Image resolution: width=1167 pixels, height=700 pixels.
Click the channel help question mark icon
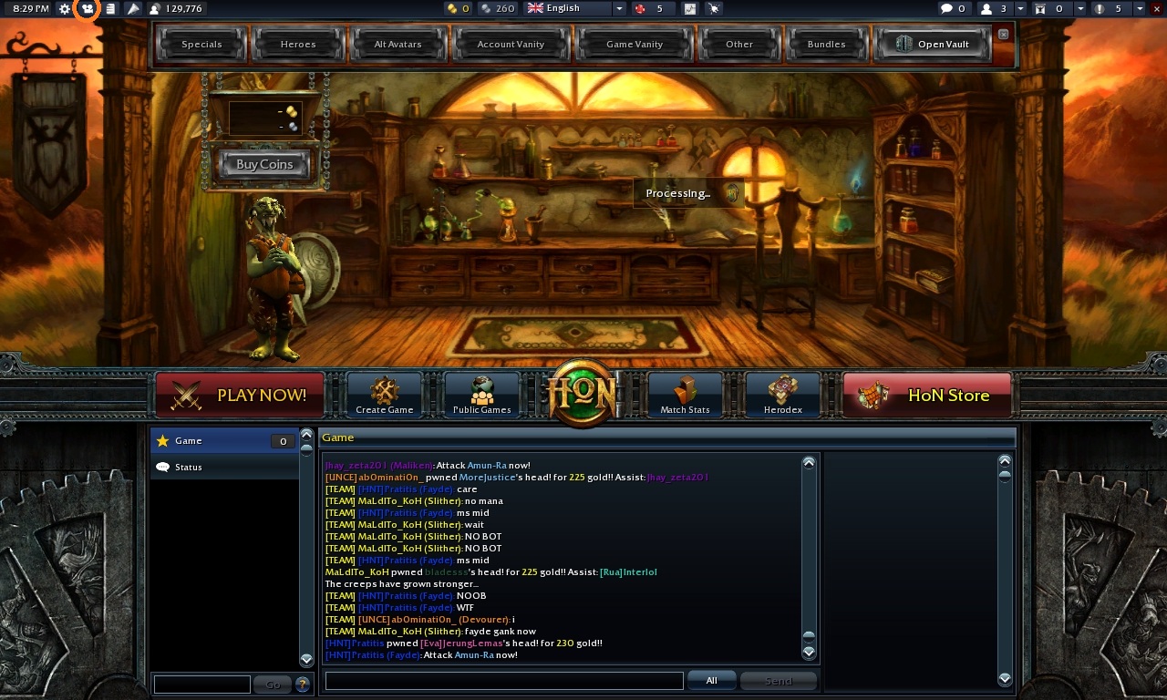pyautogui.click(x=303, y=684)
